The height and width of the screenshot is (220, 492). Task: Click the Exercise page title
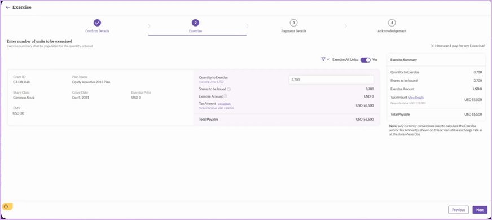tap(22, 7)
